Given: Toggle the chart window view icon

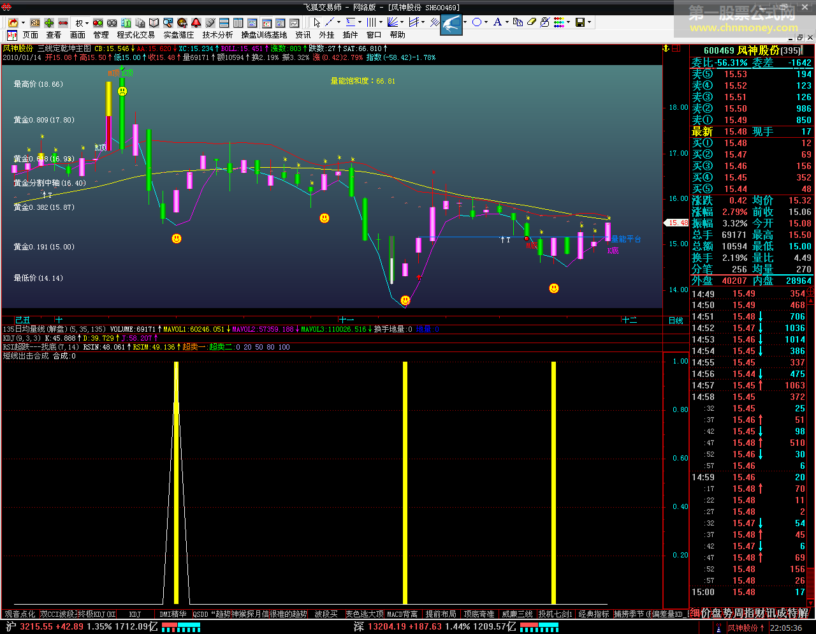Looking at the screenshot, I should [252, 22].
